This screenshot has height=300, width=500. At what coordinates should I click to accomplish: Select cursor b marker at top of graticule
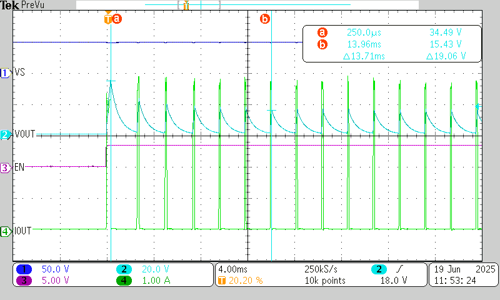click(x=265, y=19)
